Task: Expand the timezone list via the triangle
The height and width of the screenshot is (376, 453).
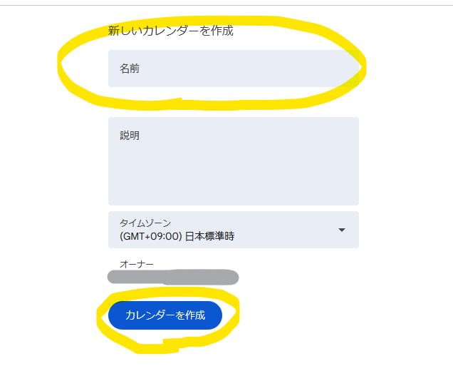Action: [342, 230]
